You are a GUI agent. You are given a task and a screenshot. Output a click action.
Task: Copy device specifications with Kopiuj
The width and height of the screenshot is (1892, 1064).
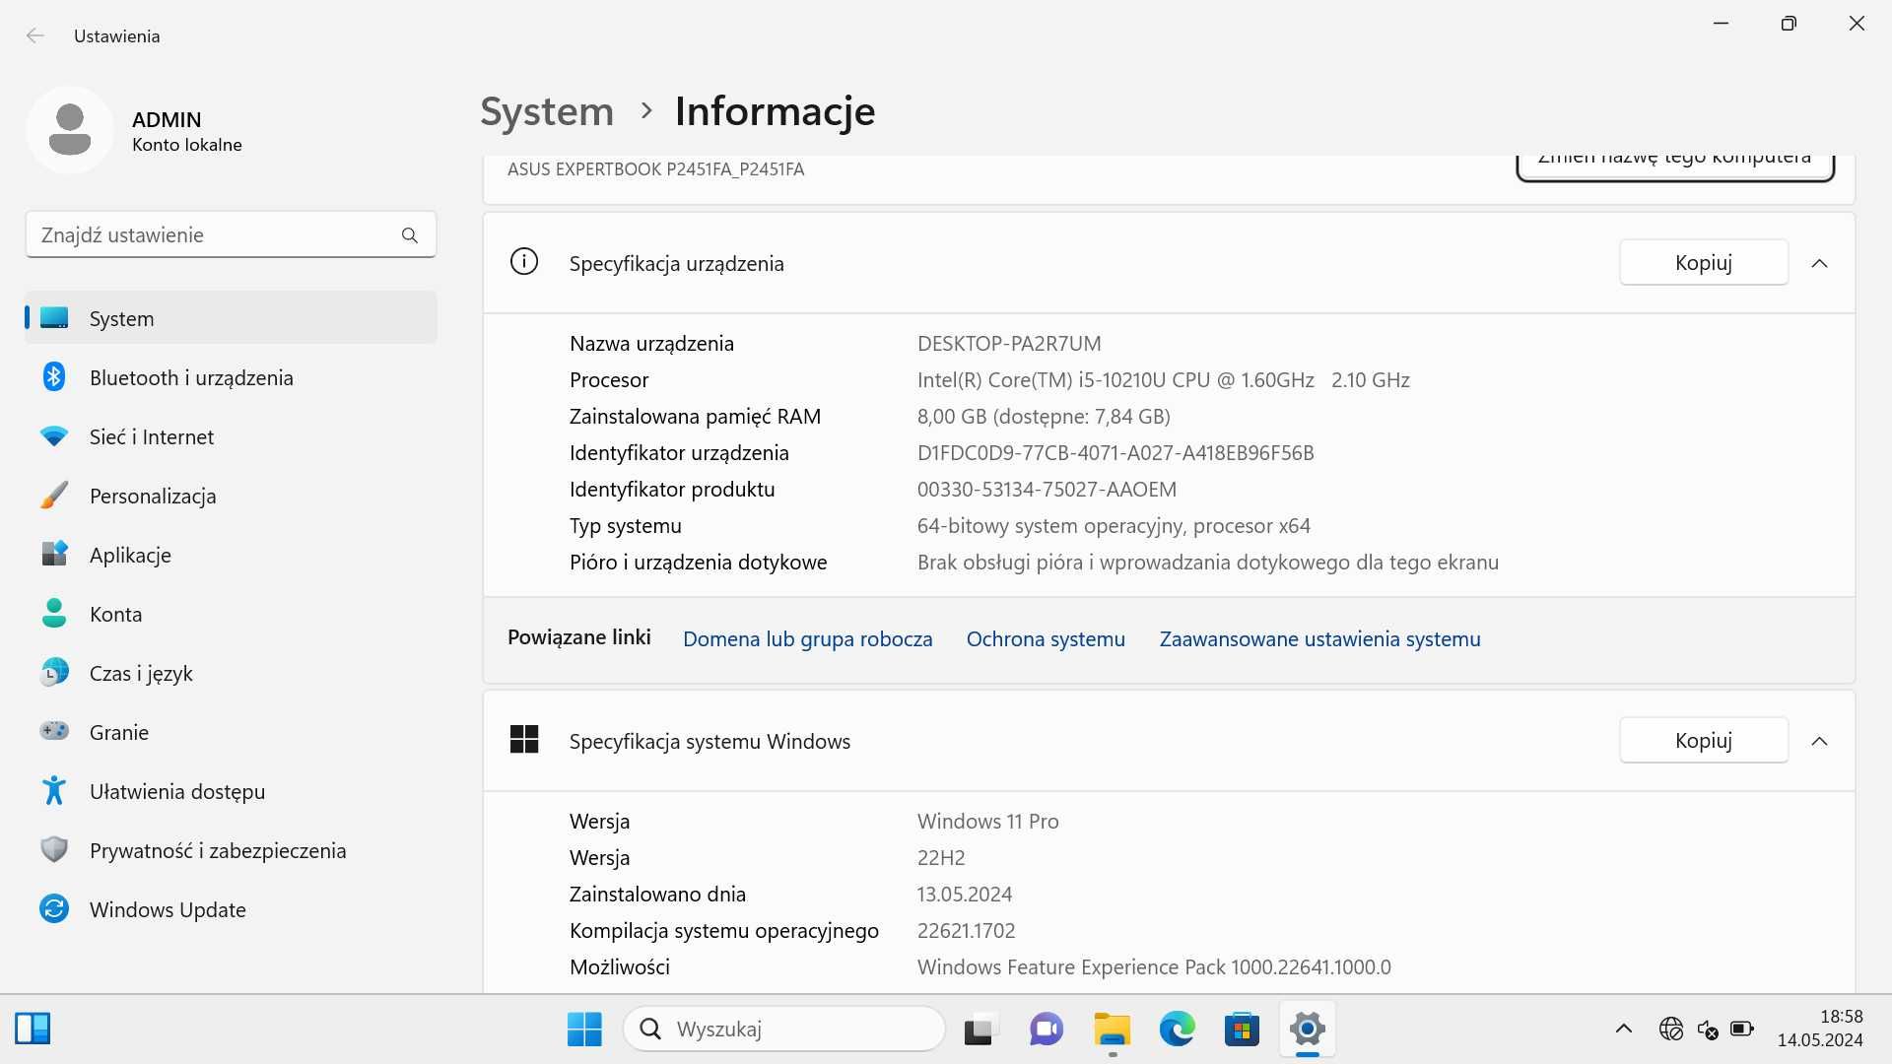pyautogui.click(x=1703, y=262)
